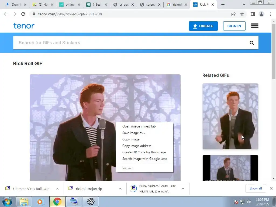276x207 pixels.
Task: Click the page vertical scrollbar thumb
Action: (274, 51)
